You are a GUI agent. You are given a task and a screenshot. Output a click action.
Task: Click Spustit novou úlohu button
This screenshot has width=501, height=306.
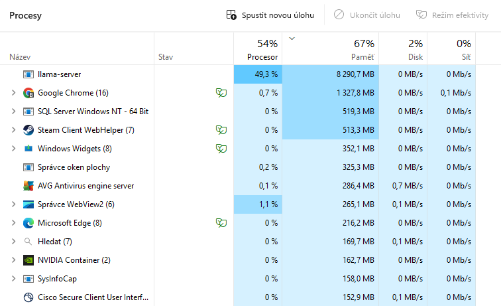pyautogui.click(x=270, y=15)
